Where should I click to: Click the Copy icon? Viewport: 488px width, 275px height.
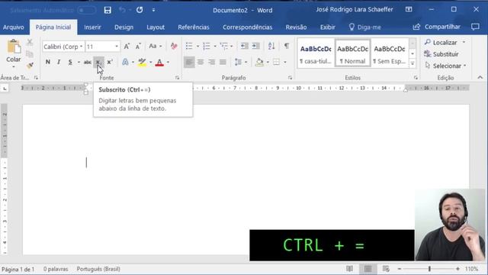(30, 54)
